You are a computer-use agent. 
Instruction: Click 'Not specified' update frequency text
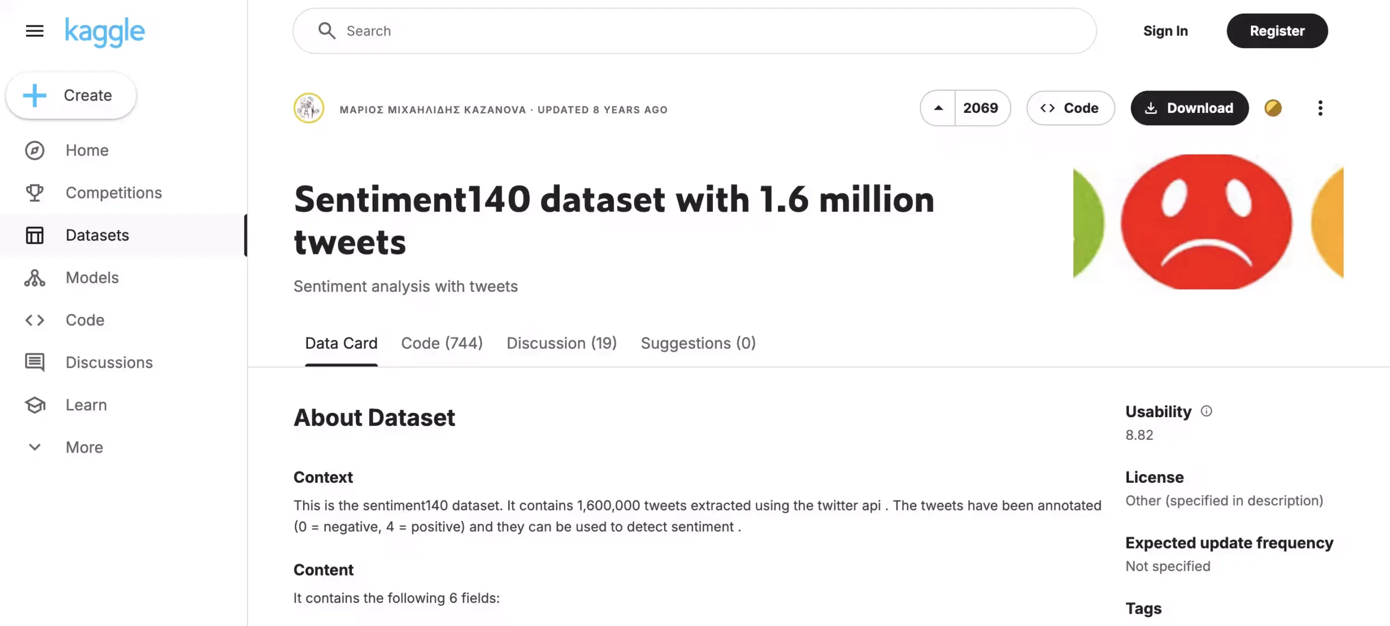[x=1167, y=566]
